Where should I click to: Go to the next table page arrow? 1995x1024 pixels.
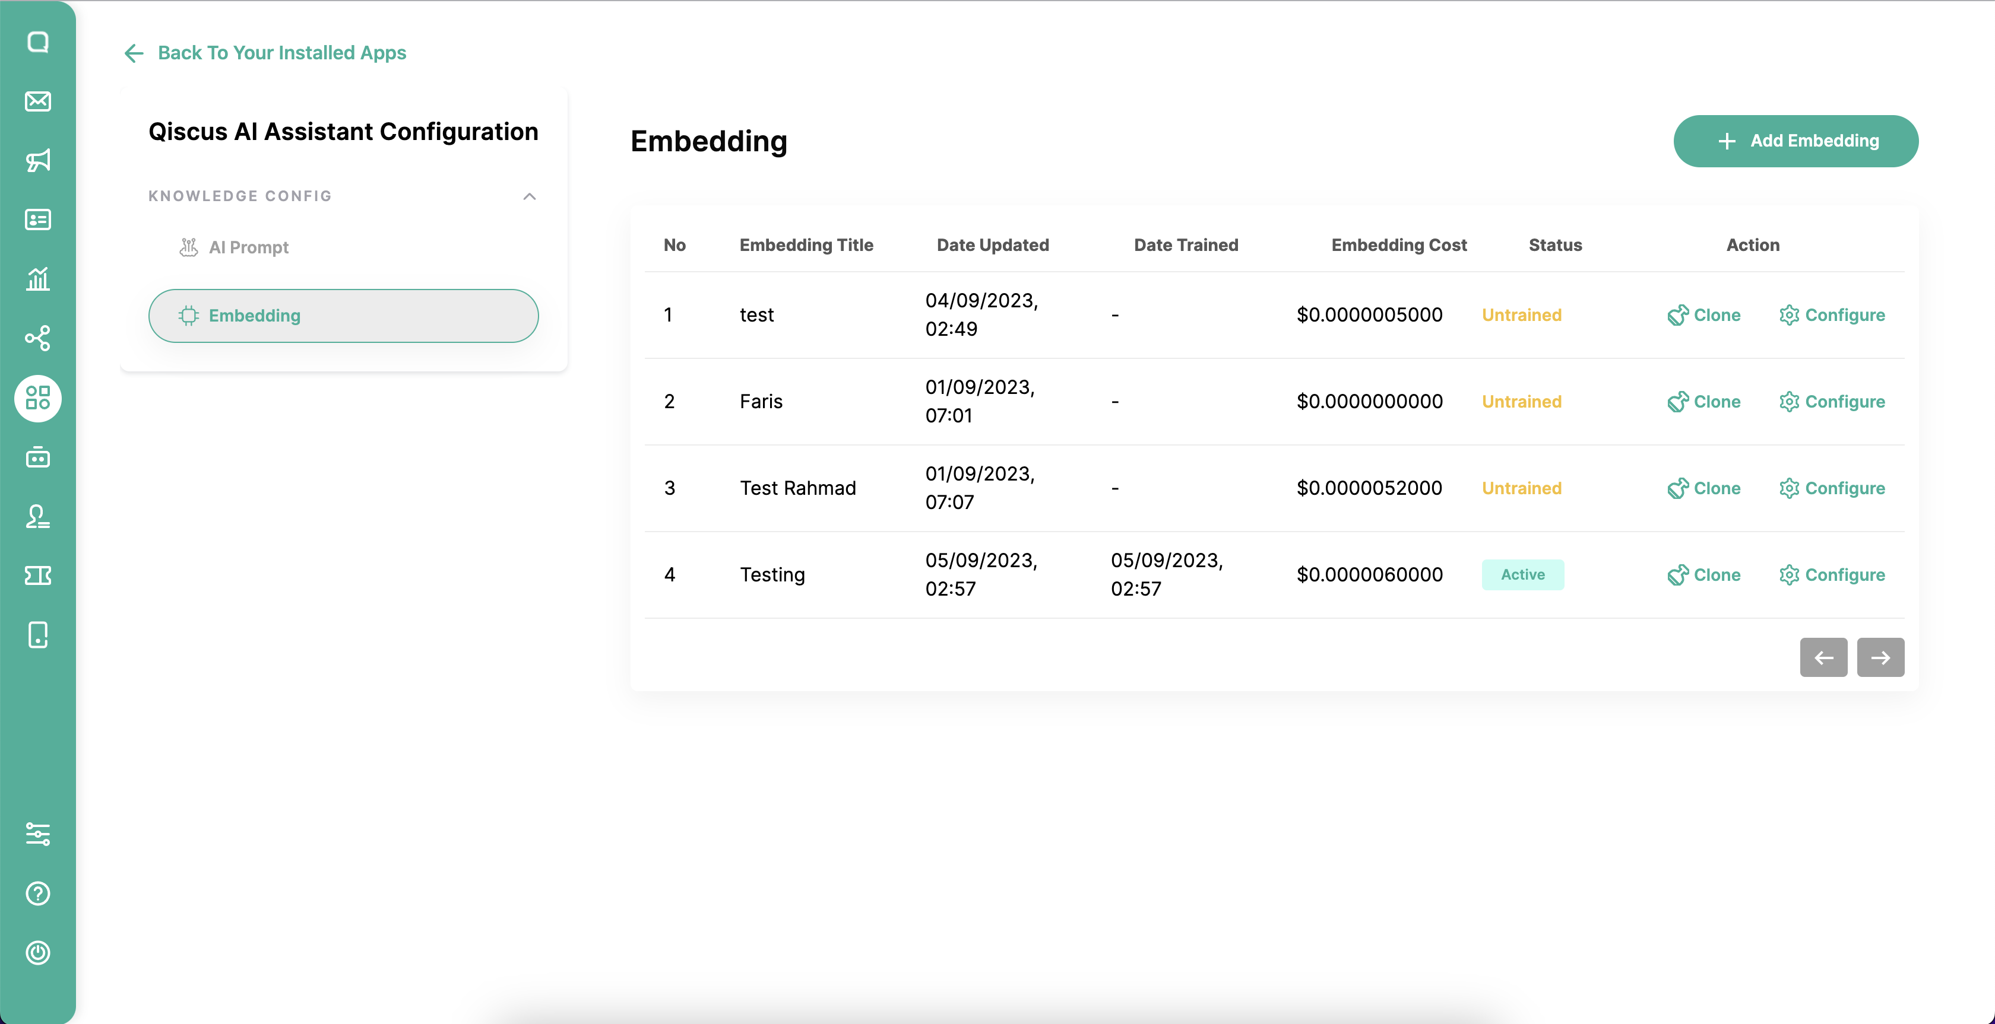[1880, 657]
